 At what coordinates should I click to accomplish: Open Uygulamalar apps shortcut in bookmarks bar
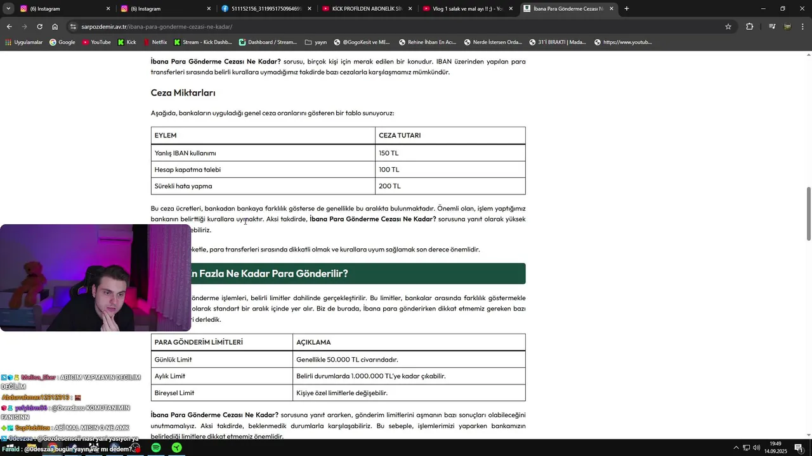24,42
